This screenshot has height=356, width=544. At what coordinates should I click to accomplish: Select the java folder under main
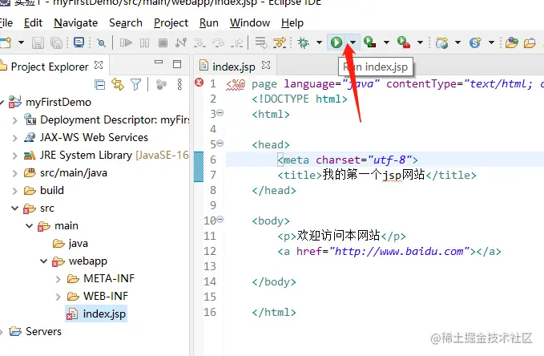point(71,244)
